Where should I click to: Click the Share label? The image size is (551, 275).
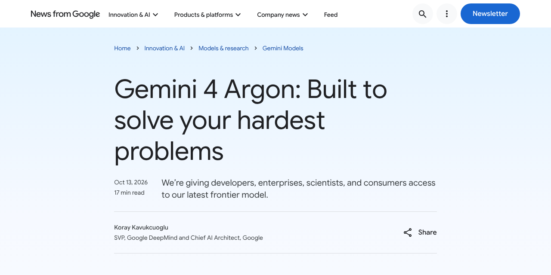click(x=427, y=232)
